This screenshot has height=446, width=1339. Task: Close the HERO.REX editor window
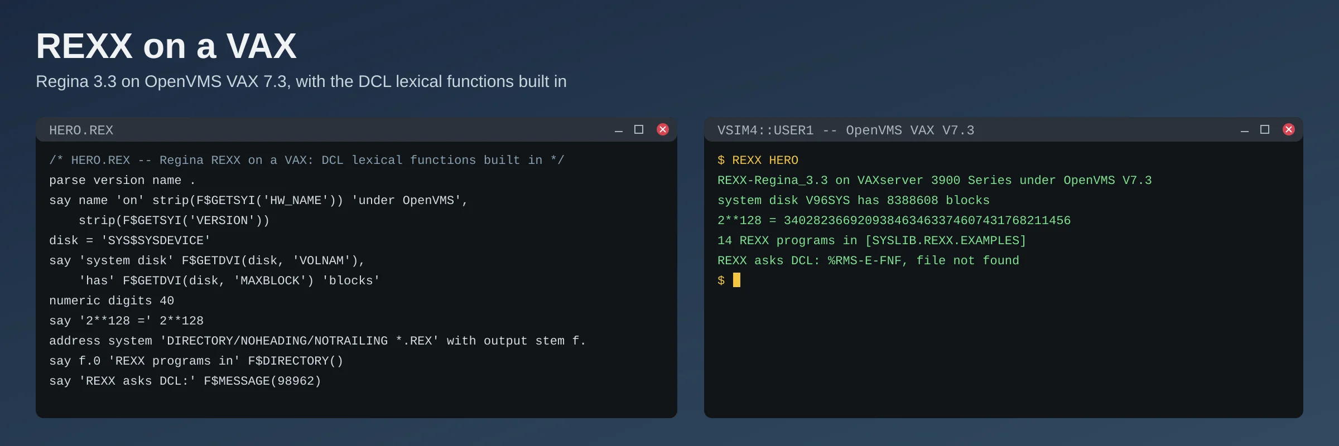663,129
